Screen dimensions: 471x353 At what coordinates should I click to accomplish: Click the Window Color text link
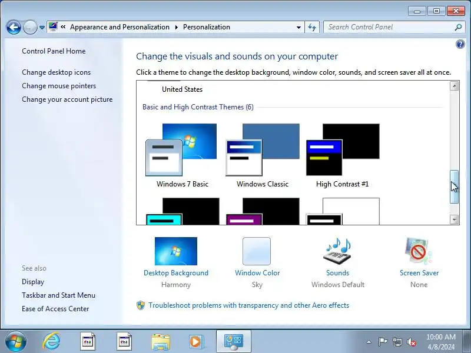click(257, 273)
